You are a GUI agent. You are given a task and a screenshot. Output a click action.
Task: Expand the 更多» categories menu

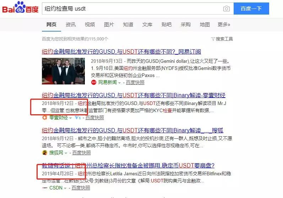point(224,24)
